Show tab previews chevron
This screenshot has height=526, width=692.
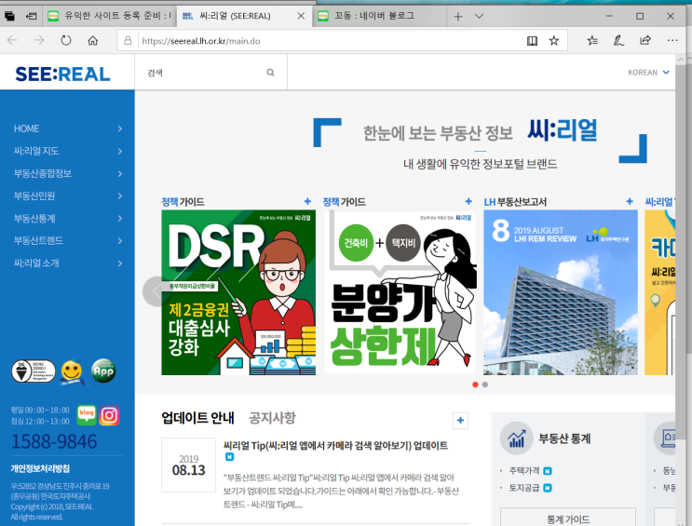[x=479, y=17]
